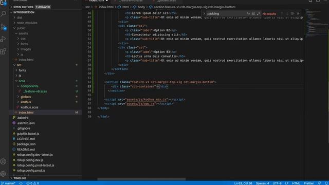Open .eslintrc.json file
Screen dimensions: 329x185
[x=26, y=123]
